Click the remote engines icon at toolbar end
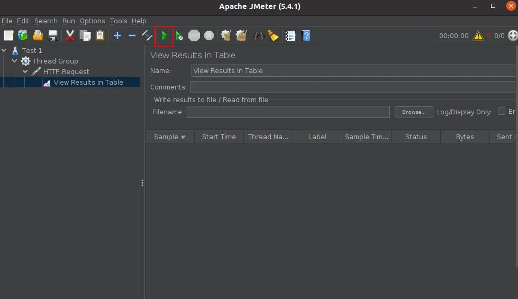The height and width of the screenshot is (299, 518). pos(513,35)
